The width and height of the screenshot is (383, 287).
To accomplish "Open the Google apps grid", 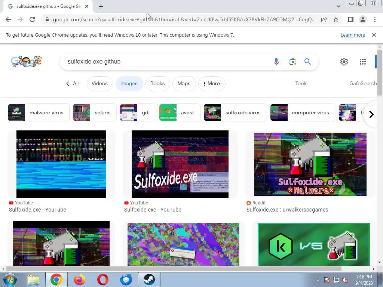I will point(363,62).
